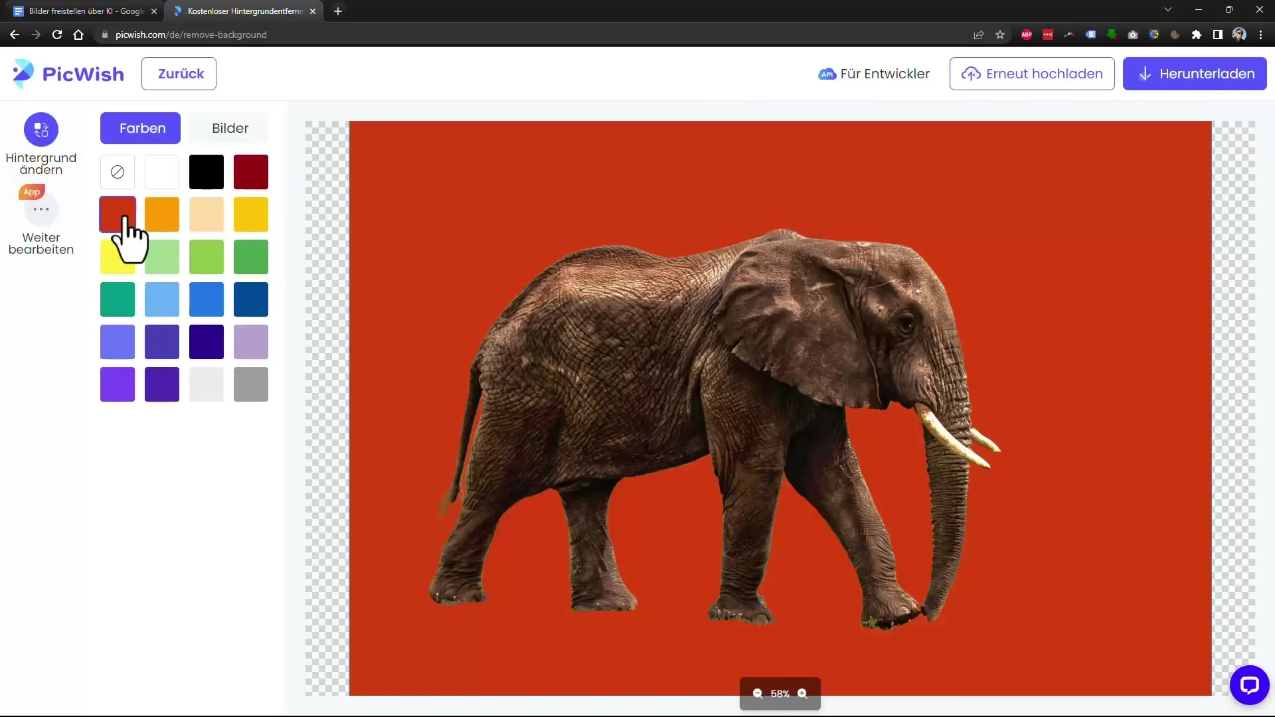Click Erneut hochladen button
This screenshot has height=717, width=1275.
(1032, 74)
